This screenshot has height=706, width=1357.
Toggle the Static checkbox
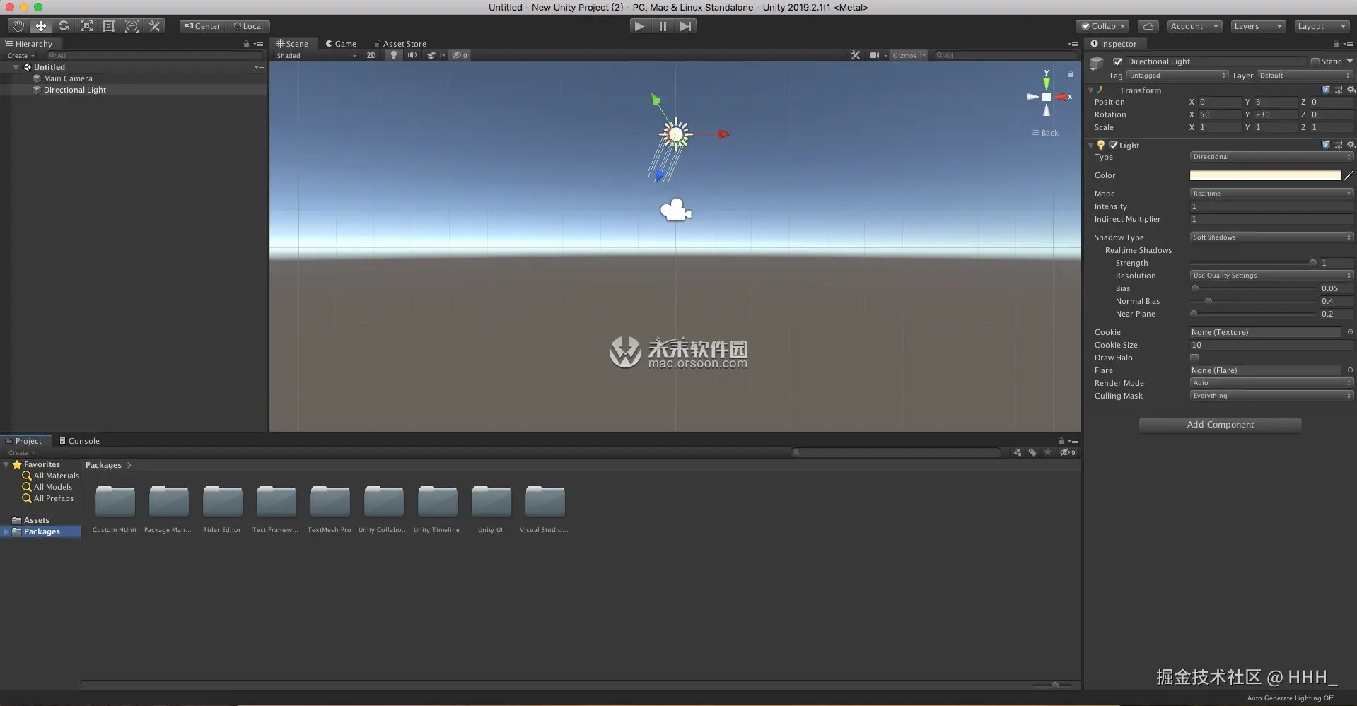pos(1315,61)
